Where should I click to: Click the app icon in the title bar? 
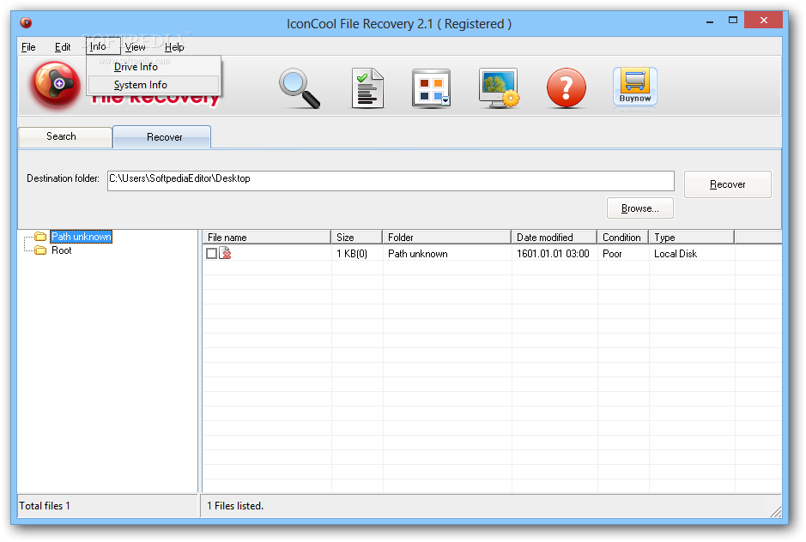coord(26,22)
